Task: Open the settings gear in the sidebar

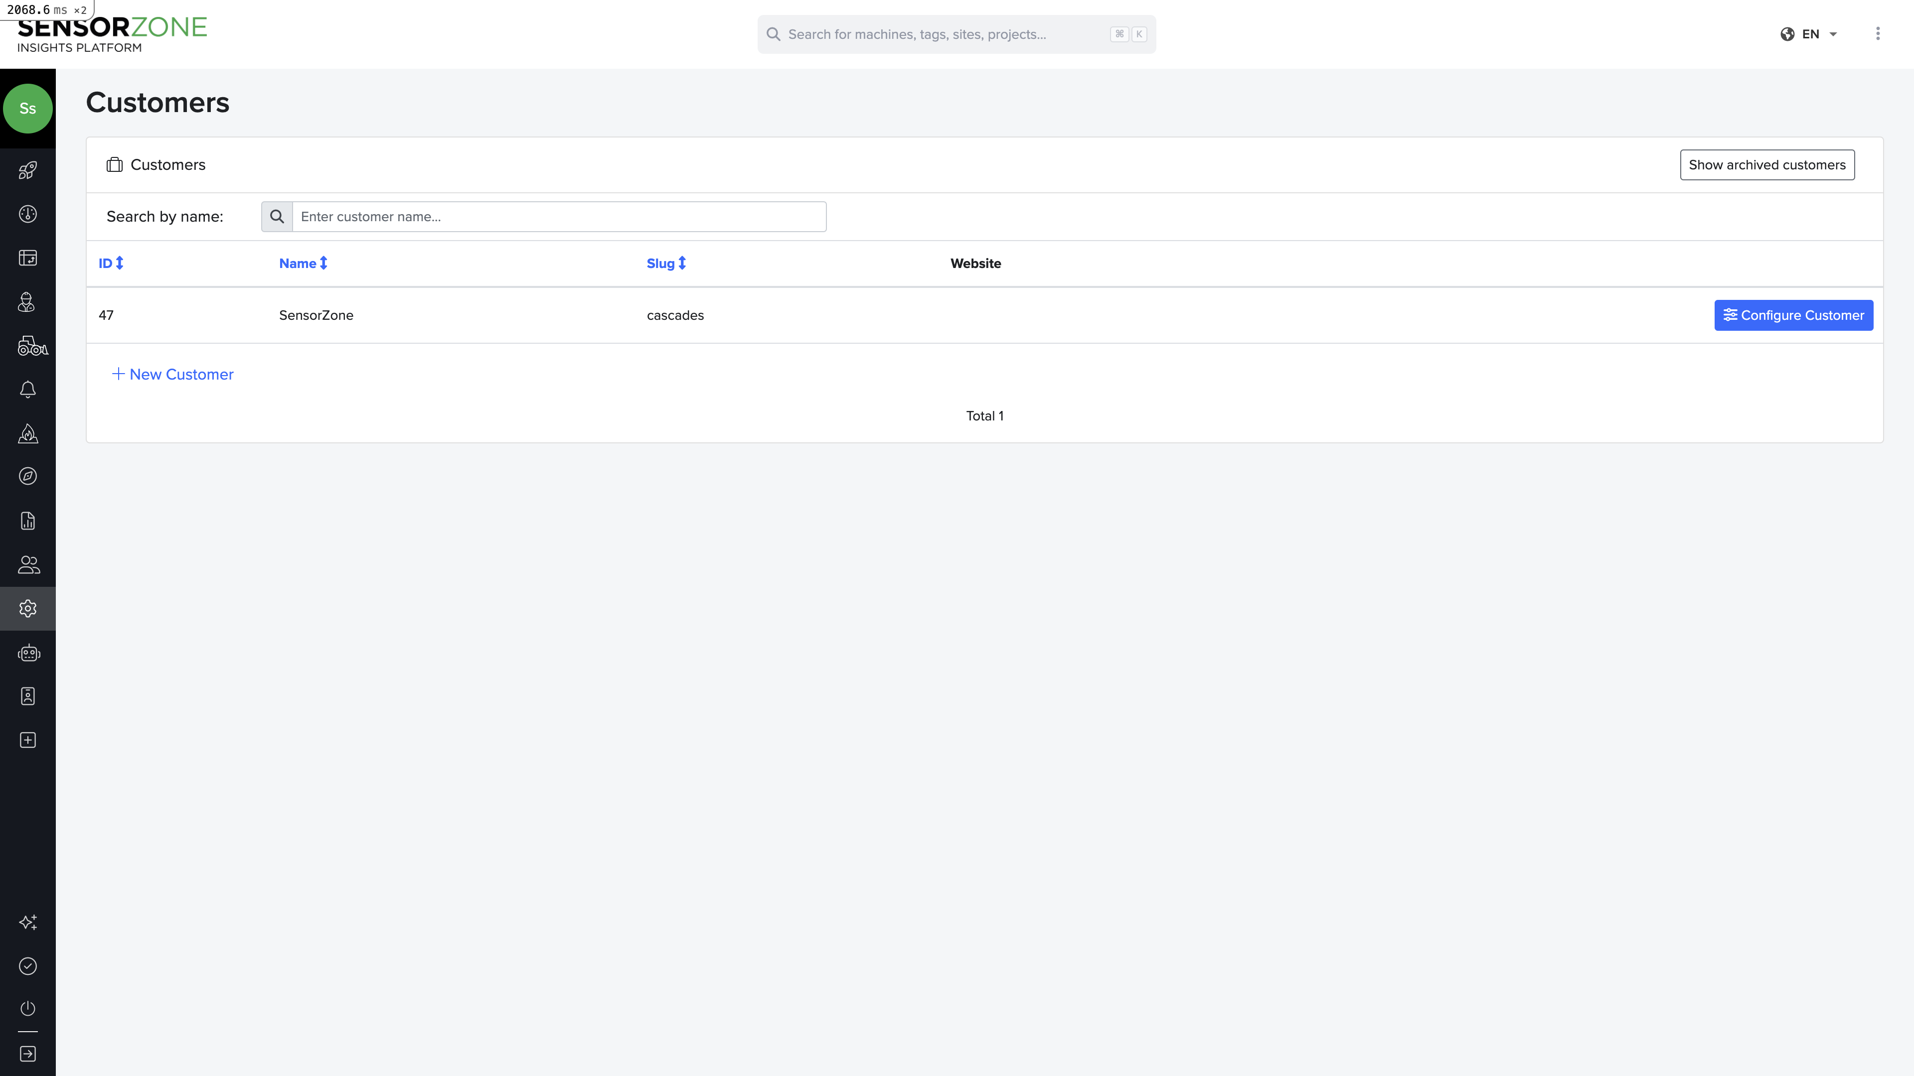Action: tap(27, 608)
